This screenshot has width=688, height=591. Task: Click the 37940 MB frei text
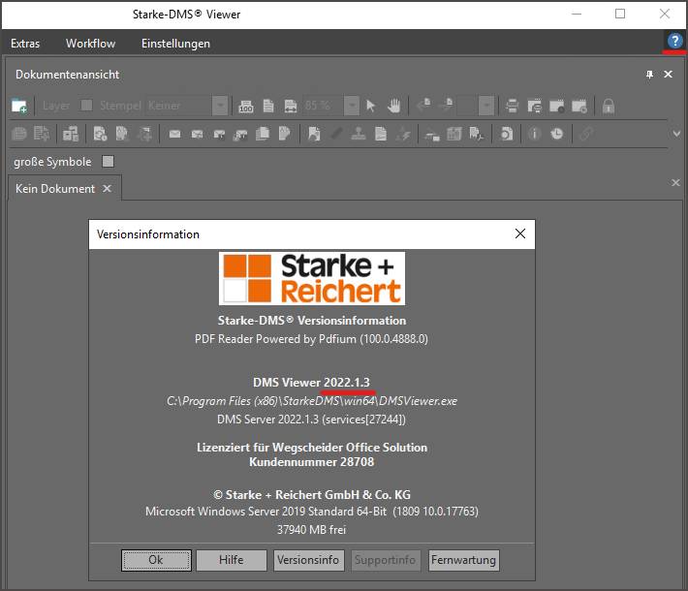(311, 530)
